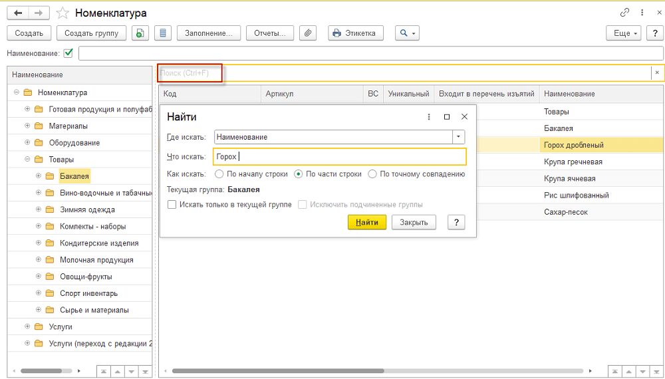Jump to top of tree list arrow
The image size is (665, 379).
pos(104,372)
